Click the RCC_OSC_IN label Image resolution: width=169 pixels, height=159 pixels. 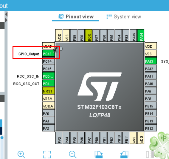(x=28, y=76)
